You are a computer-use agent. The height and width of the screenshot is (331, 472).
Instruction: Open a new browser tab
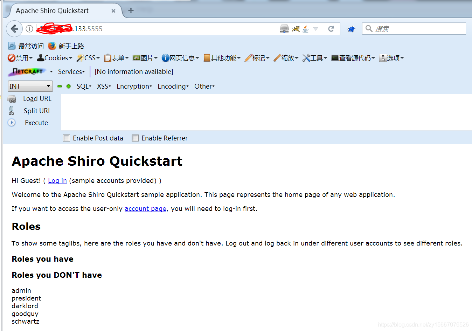(x=131, y=11)
